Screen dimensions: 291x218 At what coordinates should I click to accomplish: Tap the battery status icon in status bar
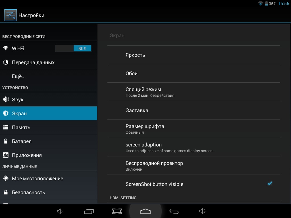(x=267, y=4)
